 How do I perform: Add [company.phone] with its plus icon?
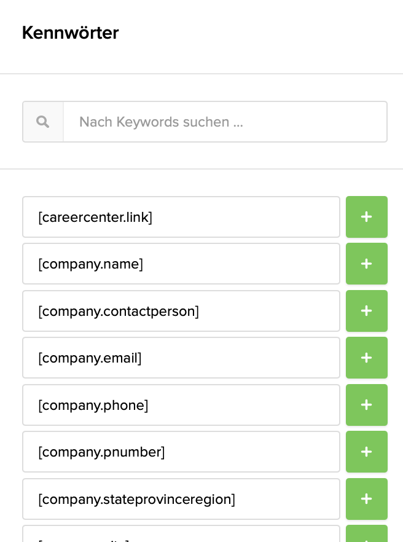pos(367,405)
